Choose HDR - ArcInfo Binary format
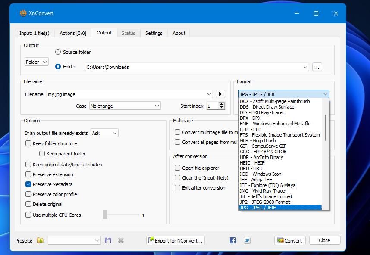 click(x=281, y=157)
